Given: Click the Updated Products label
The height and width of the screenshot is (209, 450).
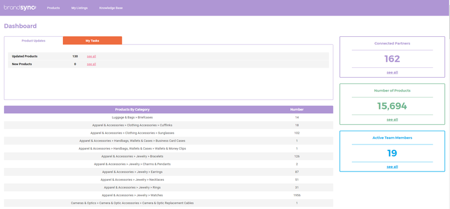Looking at the screenshot, I should pyautogui.click(x=25, y=56).
